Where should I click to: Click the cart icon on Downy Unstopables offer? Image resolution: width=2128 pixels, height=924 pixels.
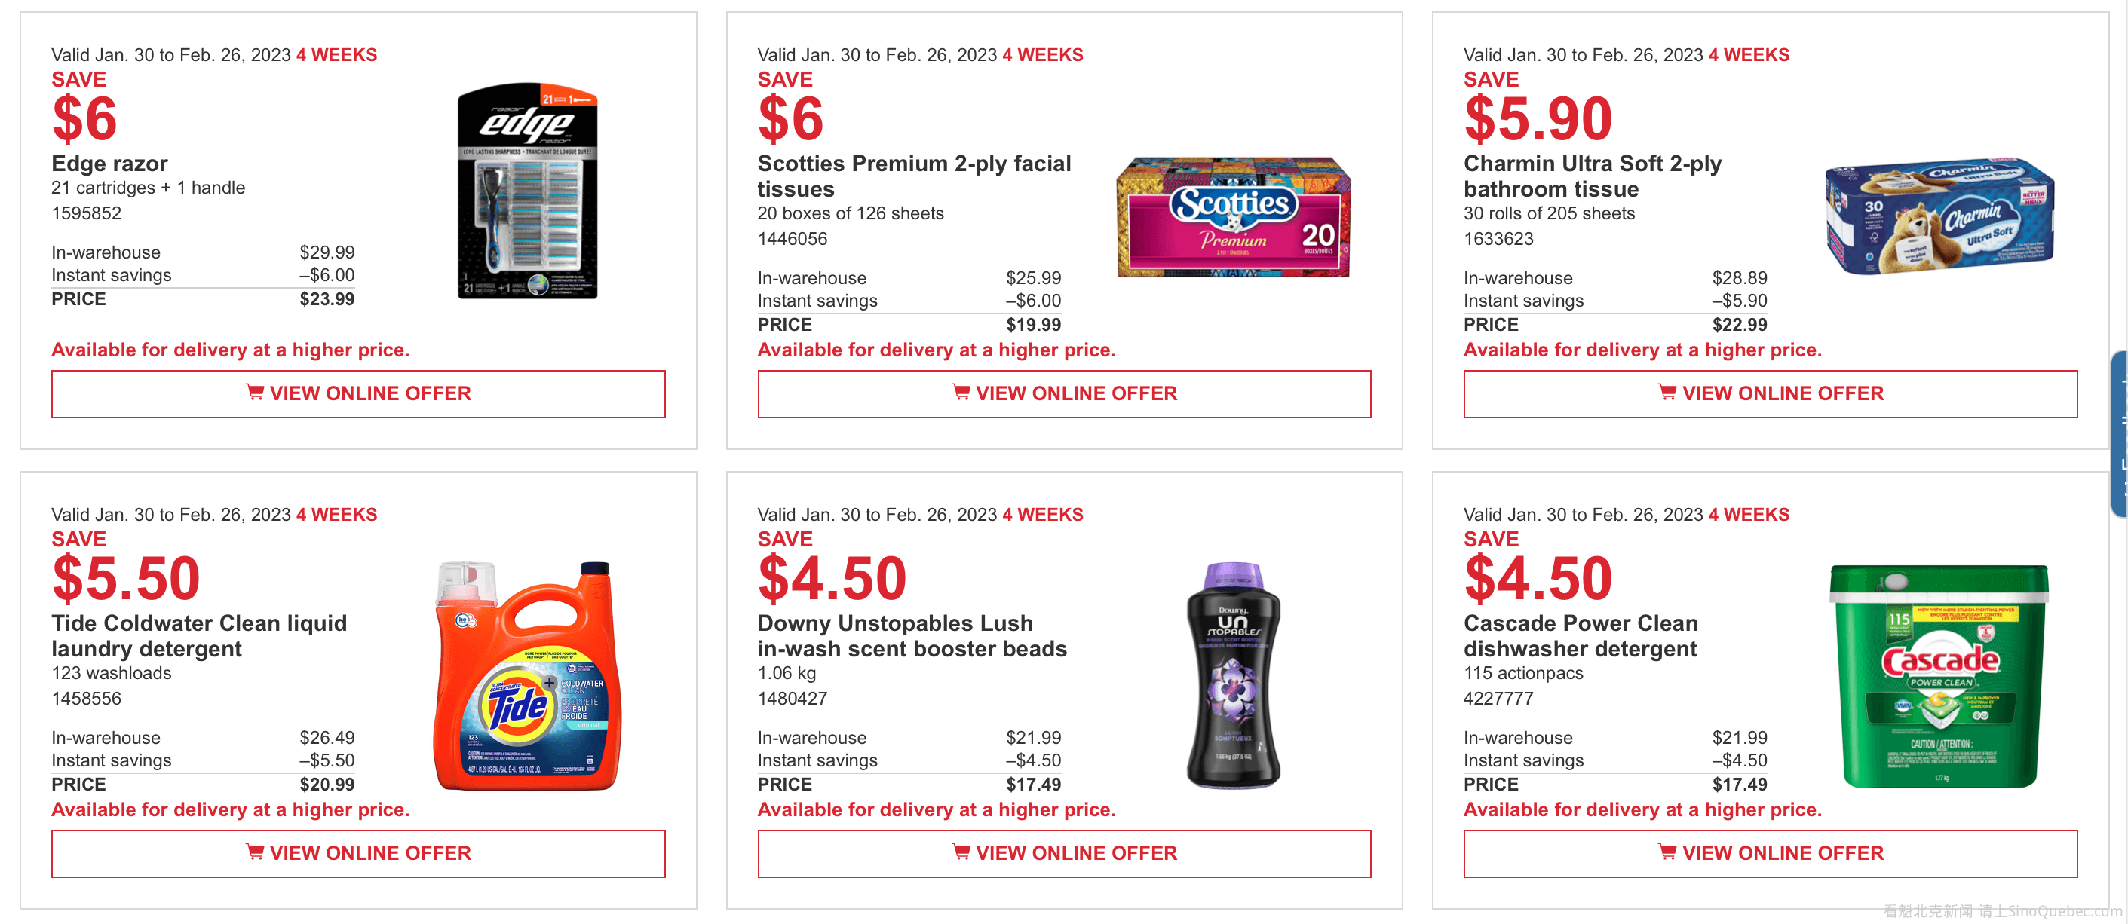coord(961,852)
